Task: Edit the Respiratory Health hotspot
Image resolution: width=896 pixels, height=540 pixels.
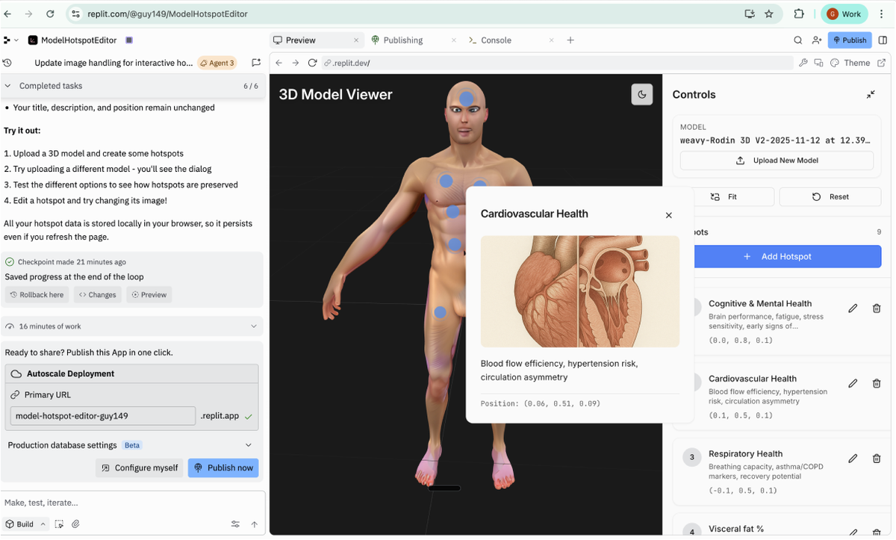Action: (x=853, y=459)
